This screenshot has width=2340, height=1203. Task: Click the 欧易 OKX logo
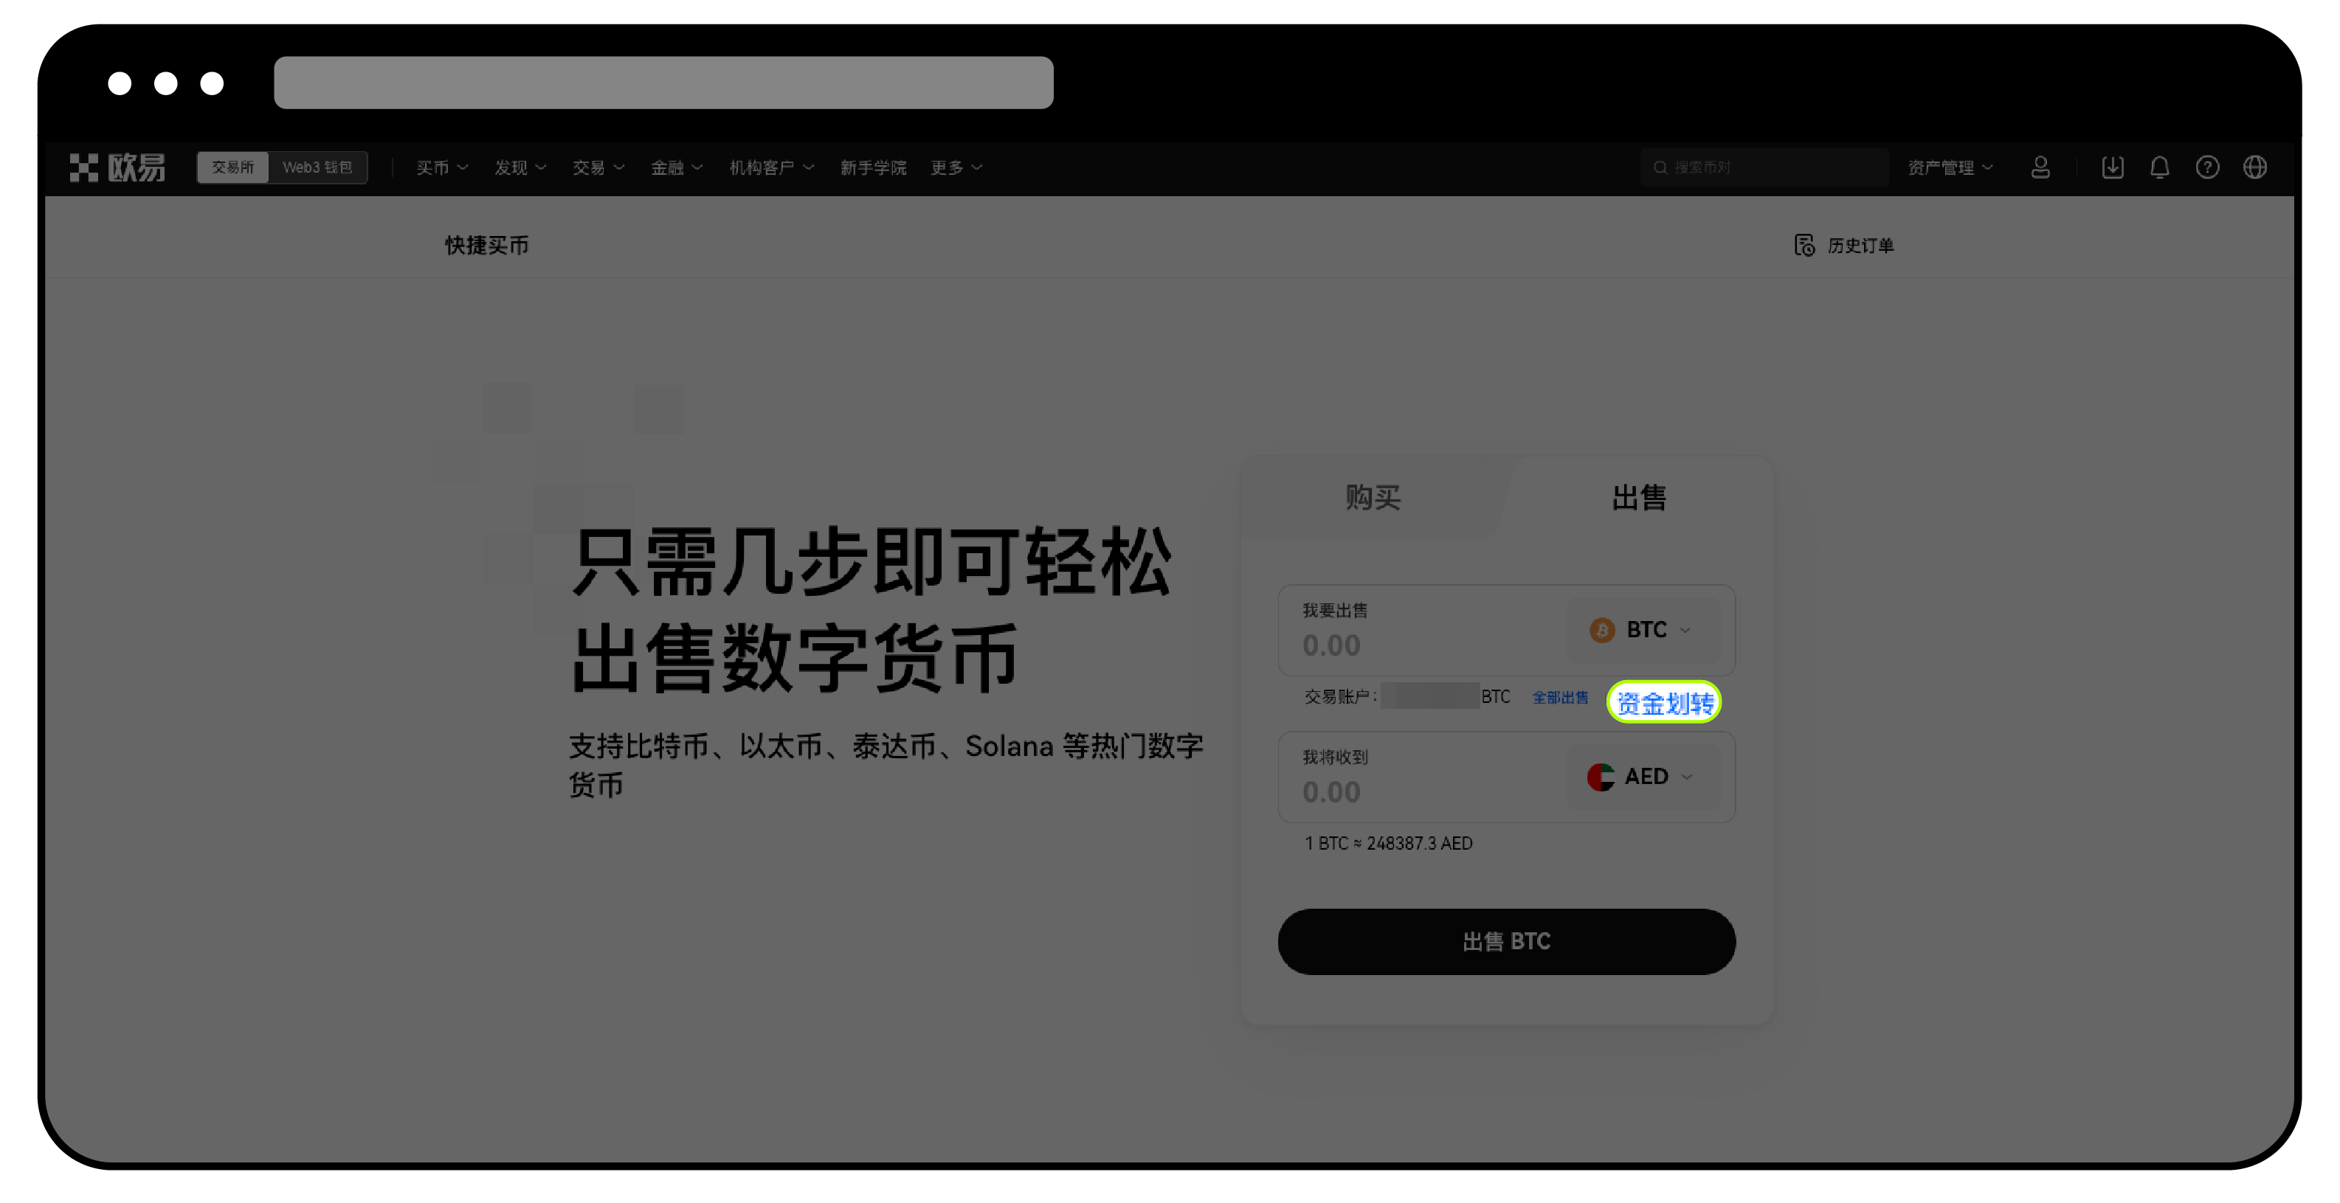[x=118, y=167]
